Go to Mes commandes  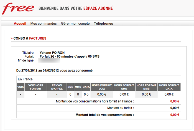click(44, 24)
